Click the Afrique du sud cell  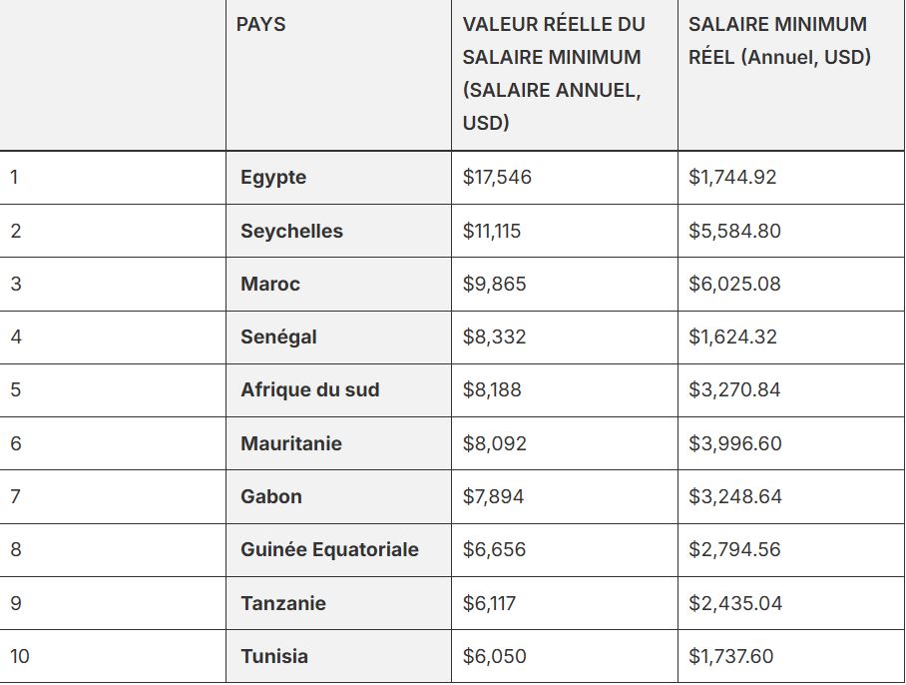coord(310,389)
